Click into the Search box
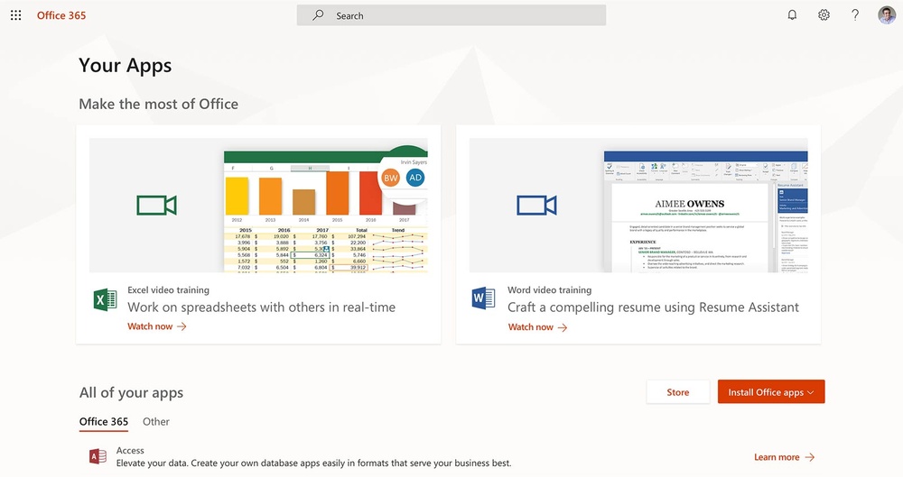This screenshot has height=477, width=903. (x=451, y=15)
